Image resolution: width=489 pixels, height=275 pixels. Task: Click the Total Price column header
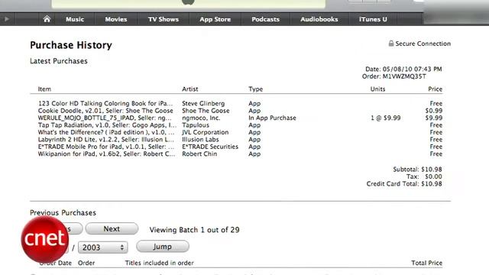(426, 263)
